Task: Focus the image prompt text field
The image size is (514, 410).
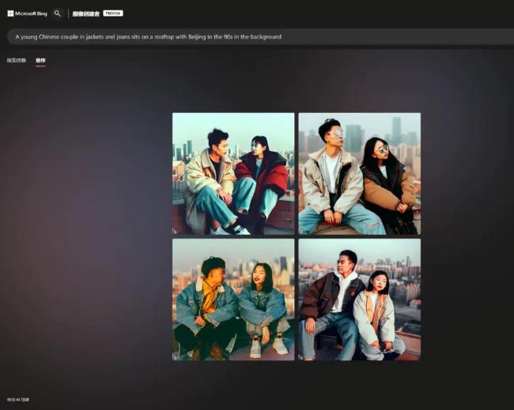Action: (260, 36)
